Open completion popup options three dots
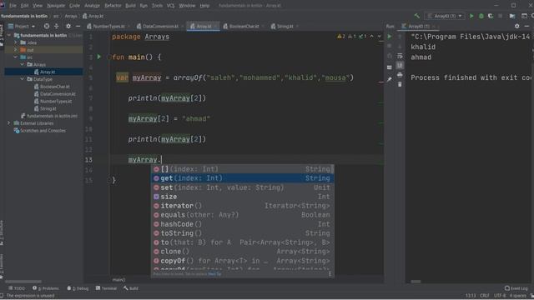This screenshot has height=300, width=534. tap(330, 274)
